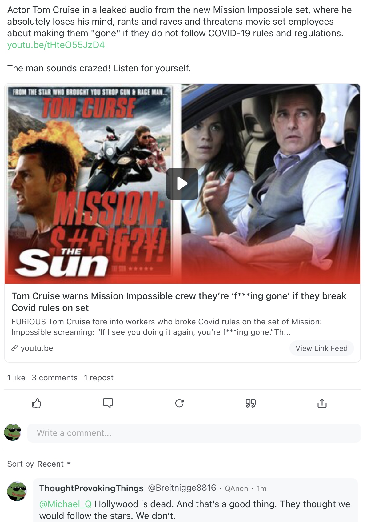
Task: Focus the Write a comment field
Action: coord(194,433)
